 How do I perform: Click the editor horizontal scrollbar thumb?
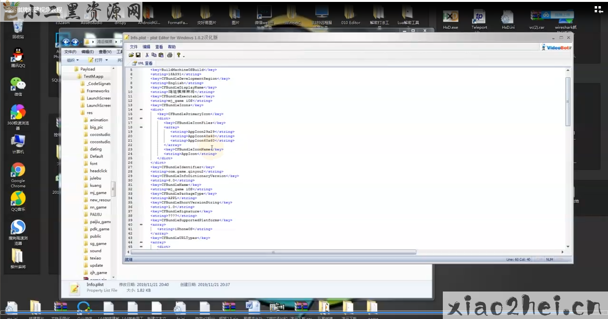[272, 253]
